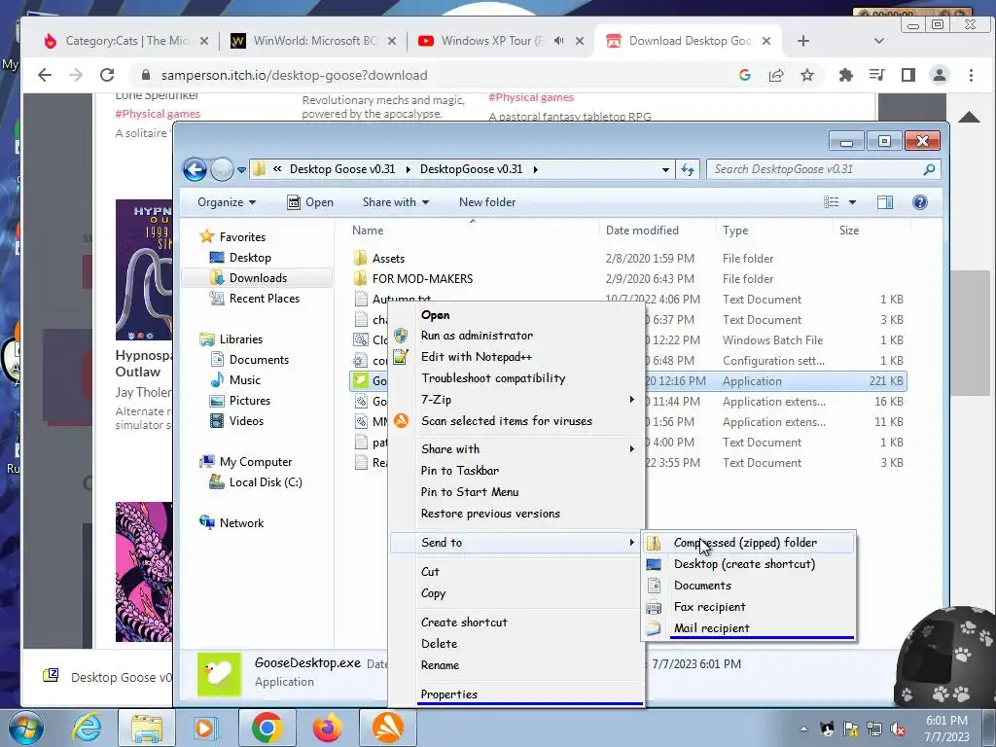Viewport: 996px width, 747px height.
Task: Click the arrow after DesktopGoose v0.31 breadcrumb
Action: pyautogui.click(x=536, y=169)
